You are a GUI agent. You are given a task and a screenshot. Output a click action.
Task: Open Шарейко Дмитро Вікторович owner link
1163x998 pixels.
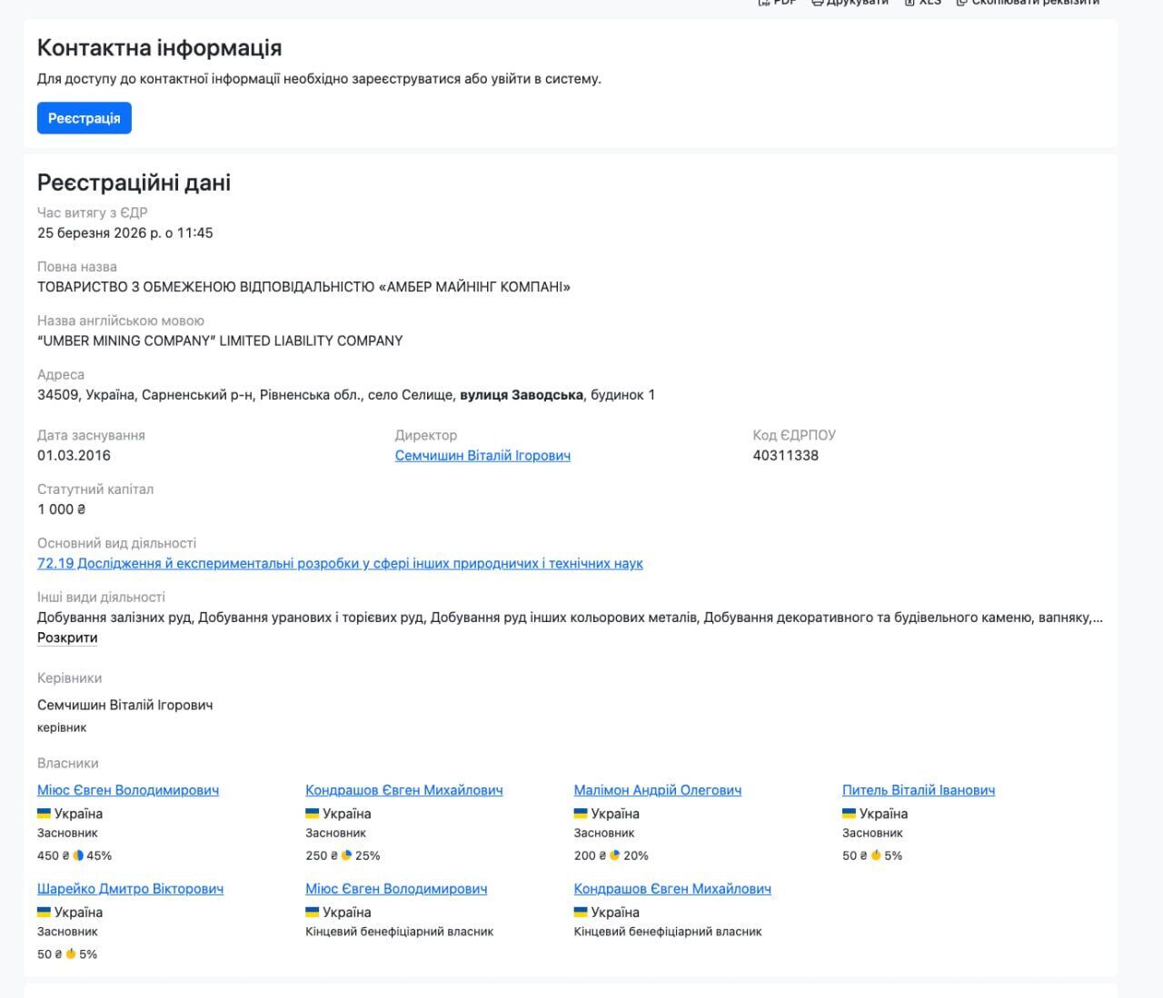(130, 889)
